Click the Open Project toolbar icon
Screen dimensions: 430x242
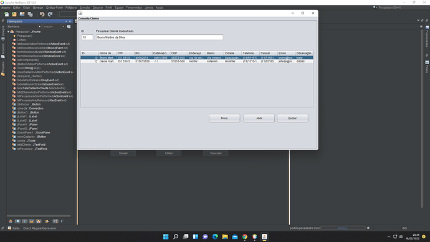22,14
